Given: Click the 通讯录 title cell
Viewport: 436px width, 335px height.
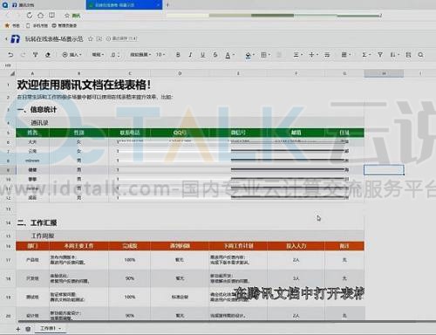Looking at the screenshot, I should [x=39, y=123].
